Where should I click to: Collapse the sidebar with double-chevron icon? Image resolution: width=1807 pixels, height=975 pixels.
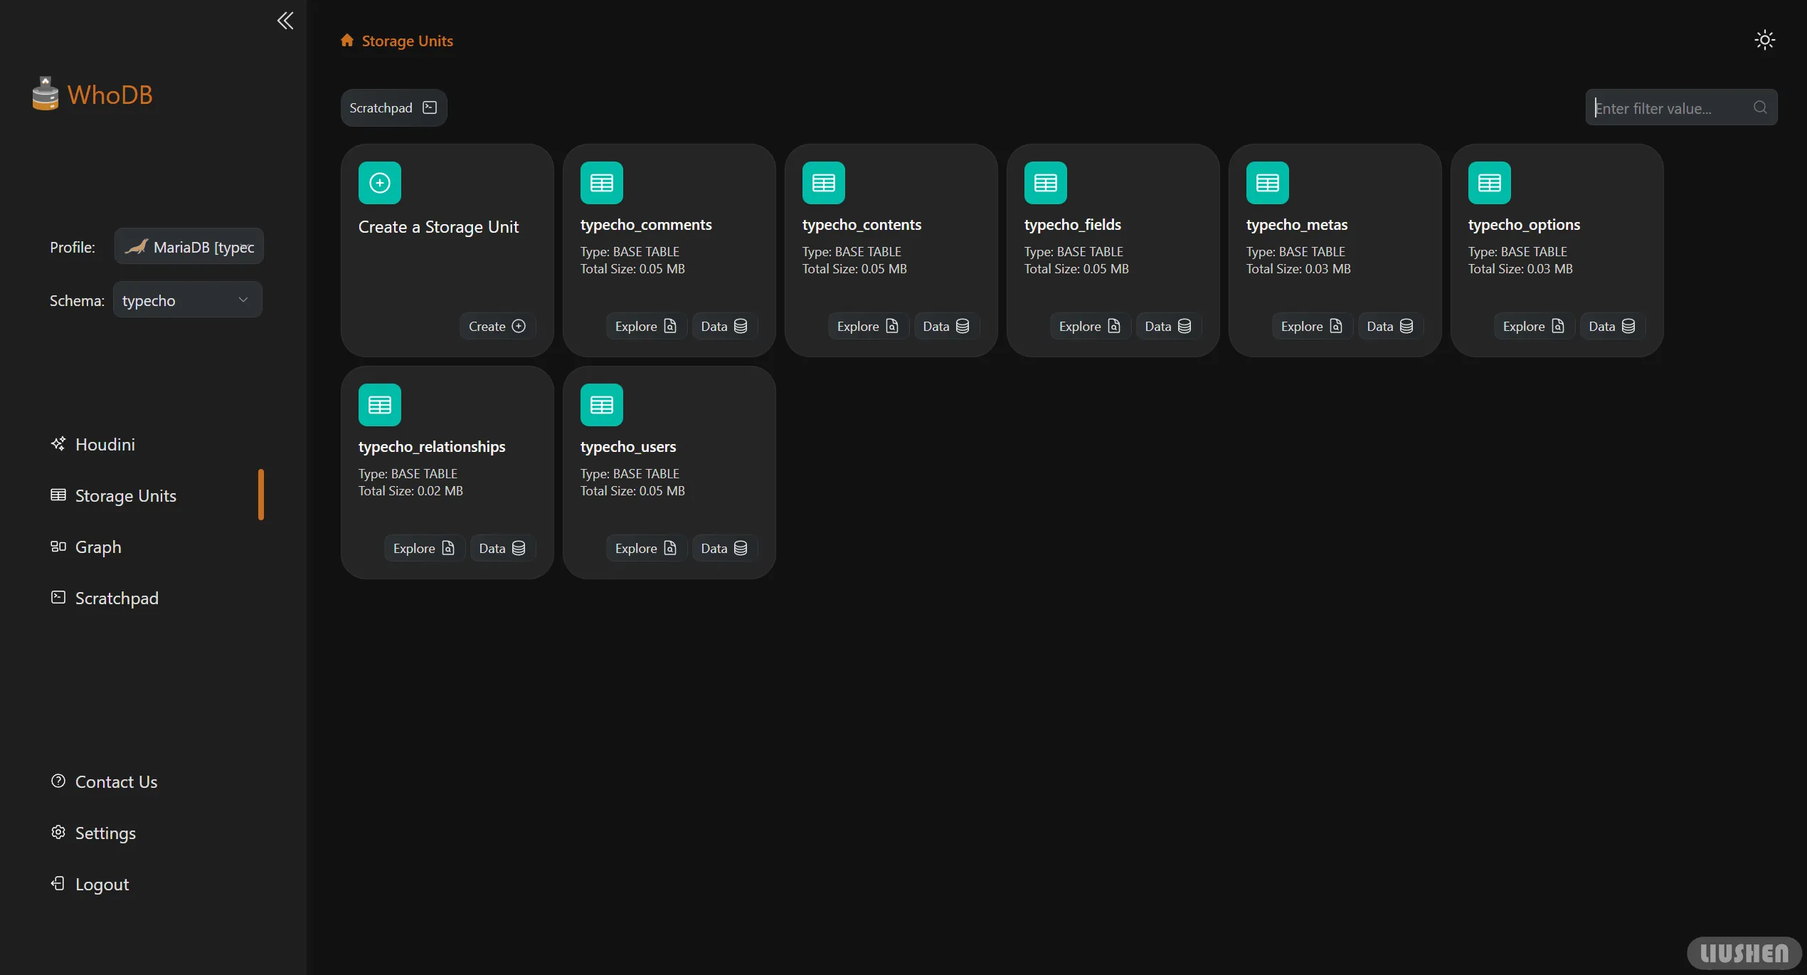pyautogui.click(x=285, y=21)
